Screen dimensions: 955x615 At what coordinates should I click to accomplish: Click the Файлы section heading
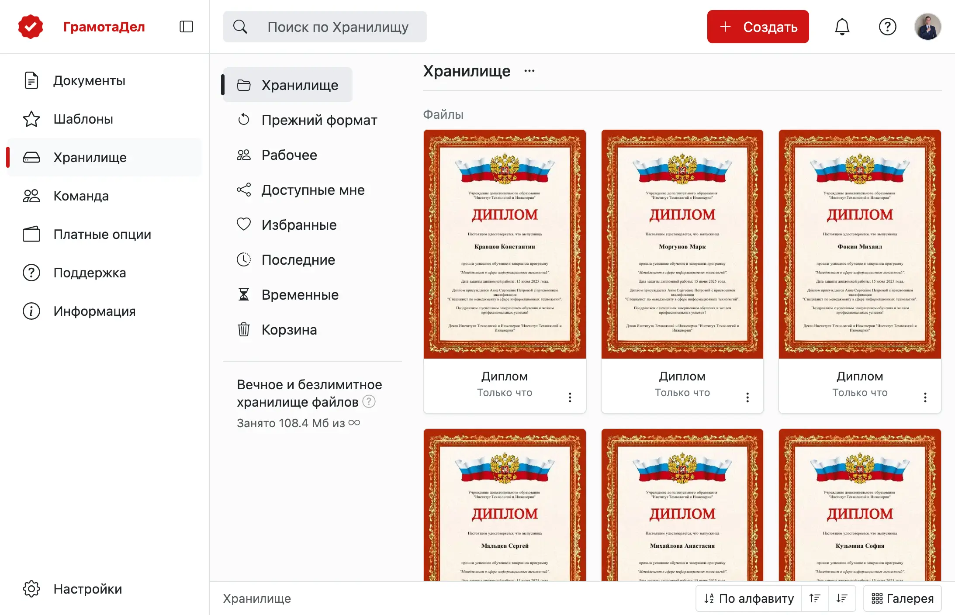(x=443, y=114)
